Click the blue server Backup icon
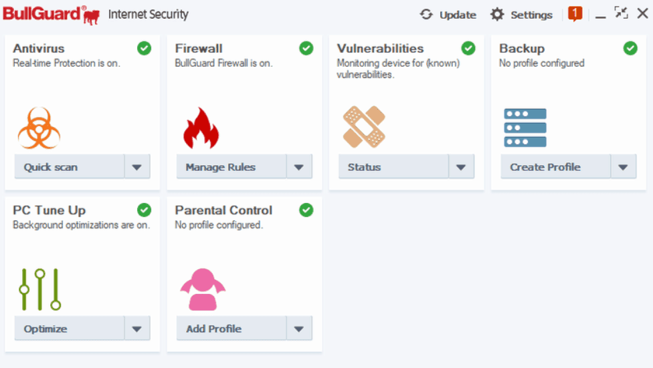The height and width of the screenshot is (368, 653). point(525,128)
